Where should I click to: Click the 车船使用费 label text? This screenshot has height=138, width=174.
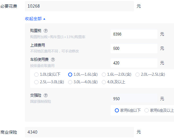[39, 59]
